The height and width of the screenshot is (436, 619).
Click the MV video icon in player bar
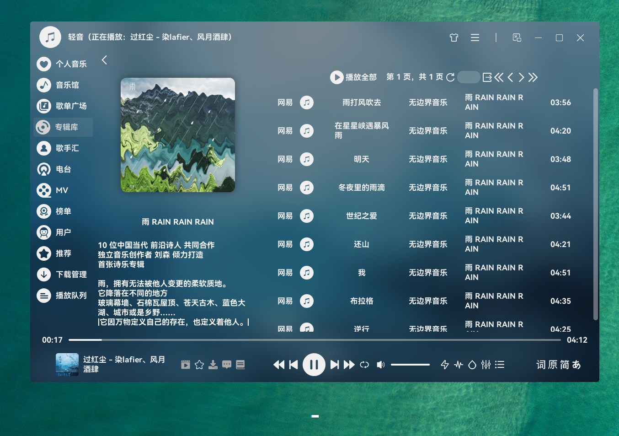point(185,365)
